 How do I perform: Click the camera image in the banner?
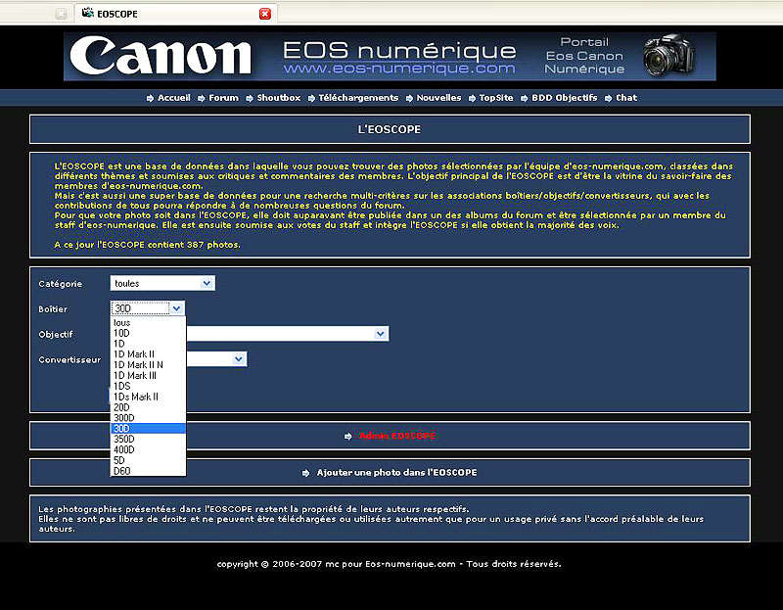point(669,55)
